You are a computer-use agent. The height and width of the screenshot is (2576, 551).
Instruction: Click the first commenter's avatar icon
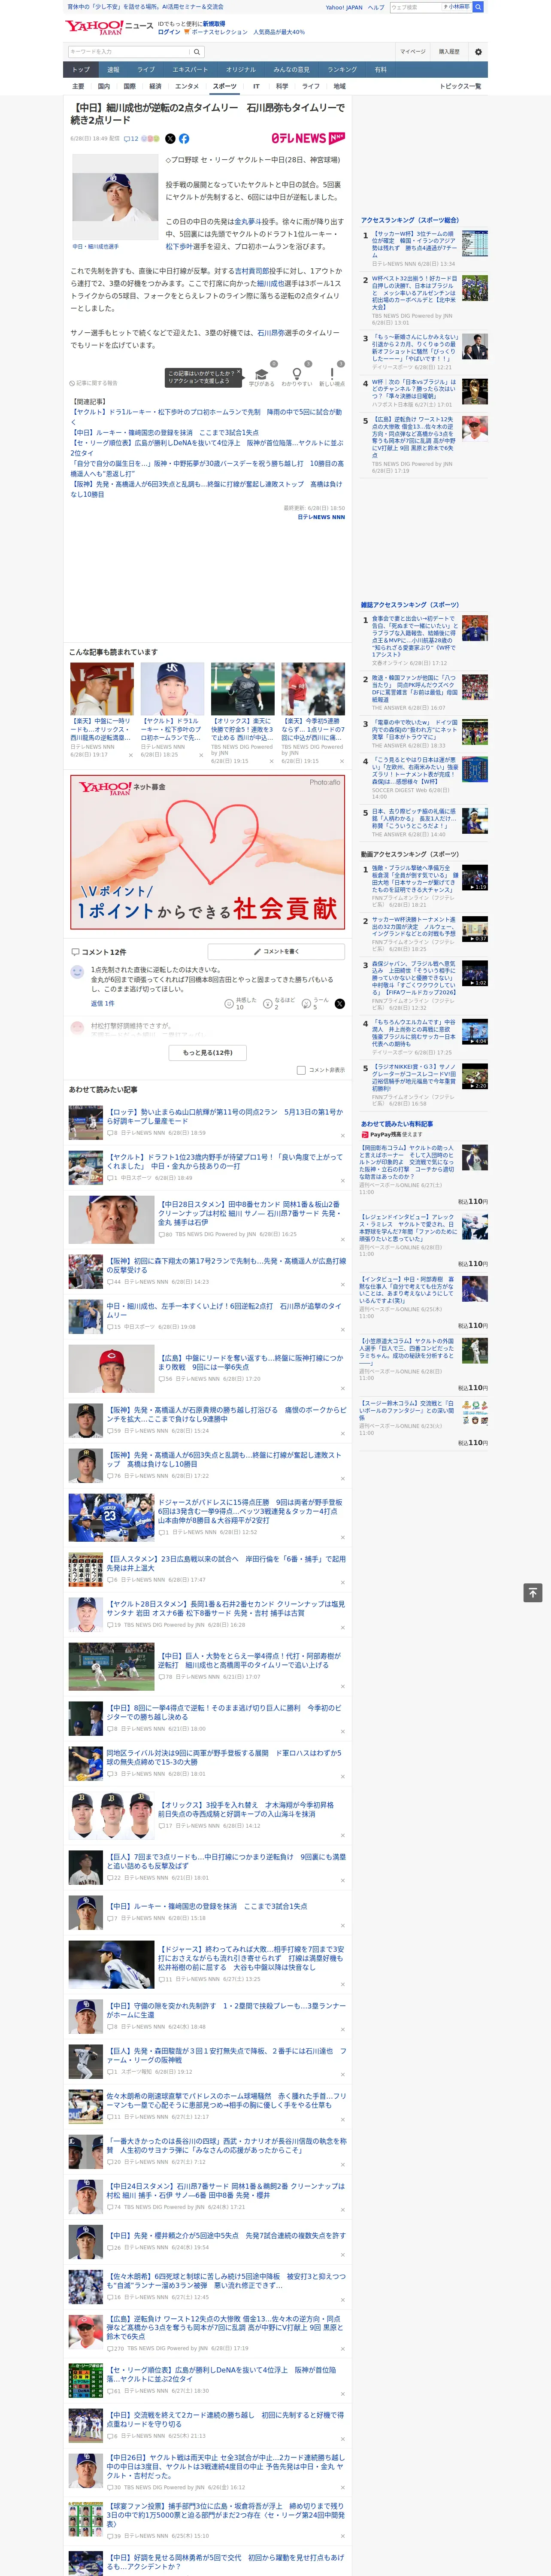(78, 972)
